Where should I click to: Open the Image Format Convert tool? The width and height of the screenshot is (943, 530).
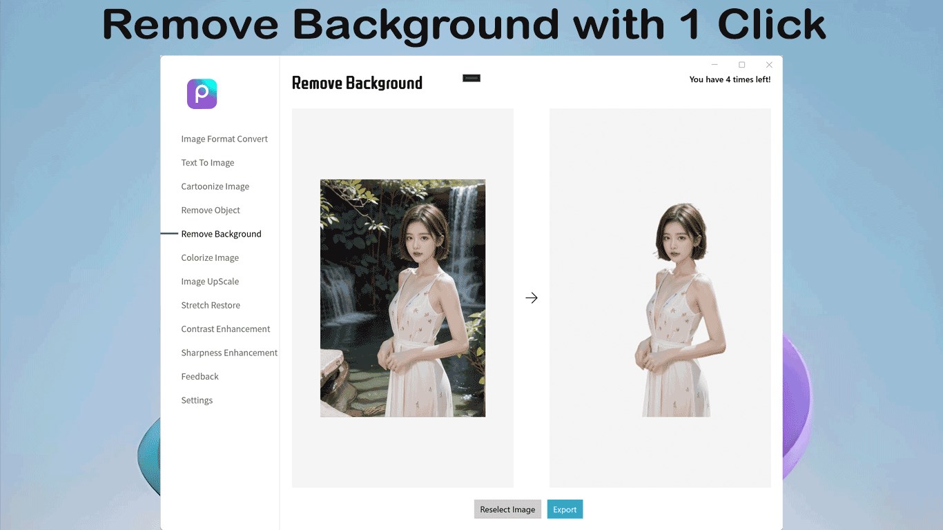click(224, 139)
